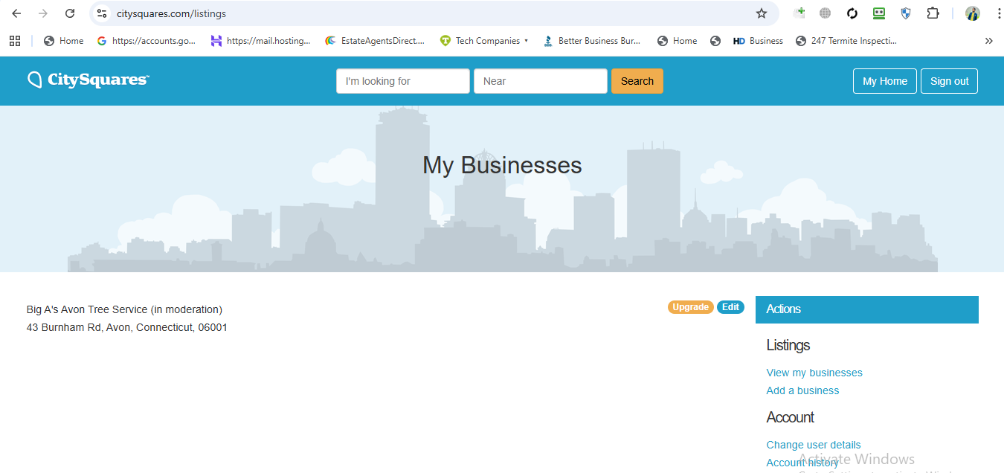Reload the page with the refresh icon
Viewport: 1004px width, 473px height.
[x=70, y=13]
